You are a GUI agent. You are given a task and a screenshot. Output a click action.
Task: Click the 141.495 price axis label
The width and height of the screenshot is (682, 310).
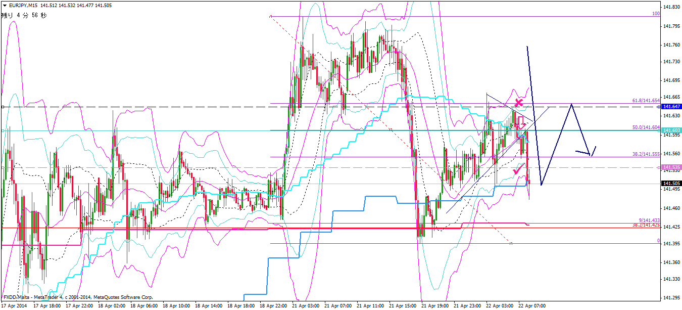tap(672, 189)
